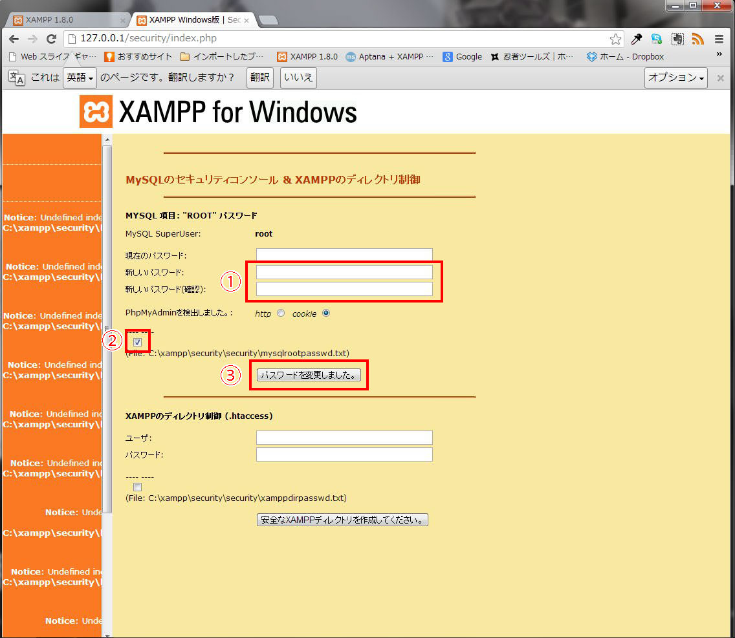
Task: Open the オプション dropdown
Action: point(675,78)
